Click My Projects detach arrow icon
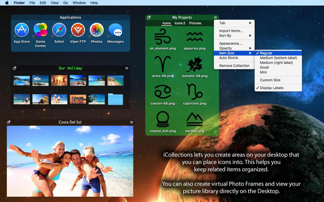This screenshot has width=324, height=202. coord(149,17)
